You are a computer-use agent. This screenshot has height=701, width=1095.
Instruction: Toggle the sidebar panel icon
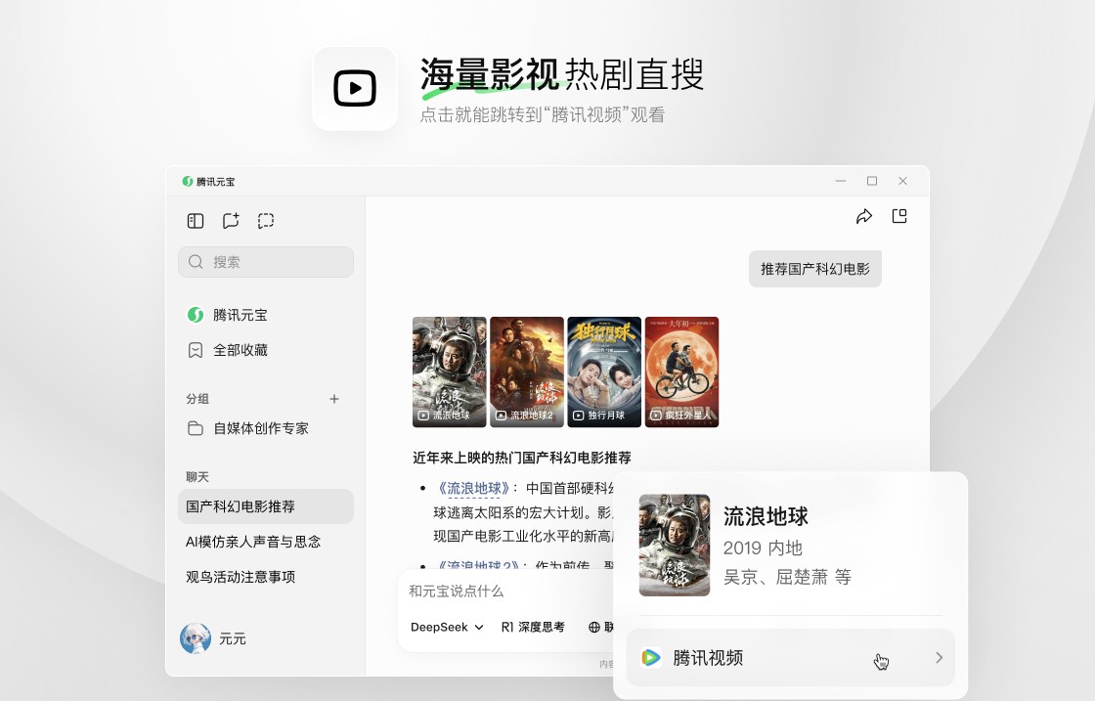coord(196,221)
